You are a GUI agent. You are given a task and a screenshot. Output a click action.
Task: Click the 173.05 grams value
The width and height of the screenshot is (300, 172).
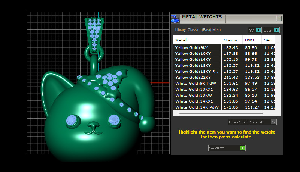tap(231, 107)
